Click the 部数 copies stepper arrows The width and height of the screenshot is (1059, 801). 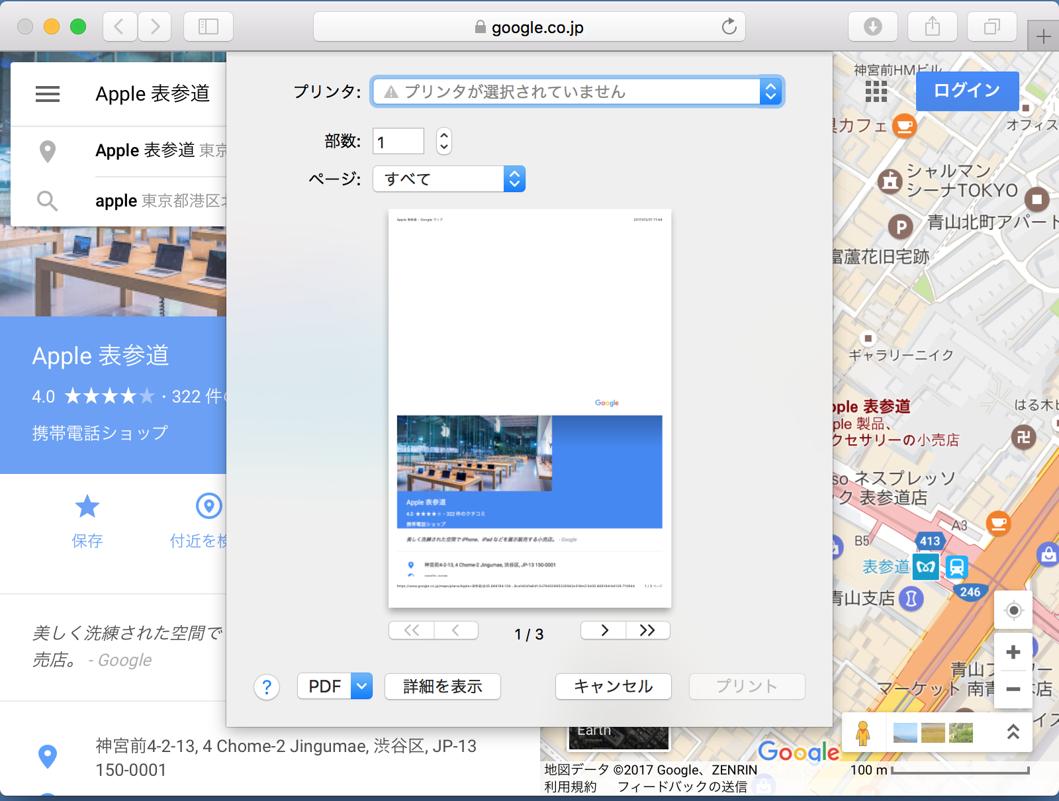(444, 141)
